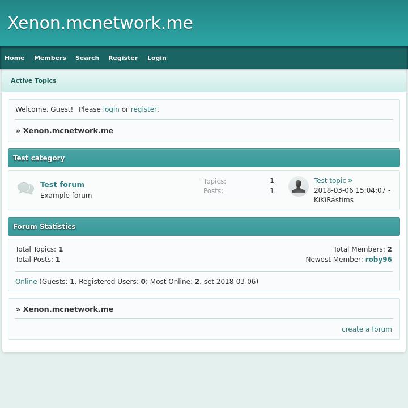Click the Test category header bar
Image resolution: width=408 pixels, height=408 pixels.
tap(204, 158)
